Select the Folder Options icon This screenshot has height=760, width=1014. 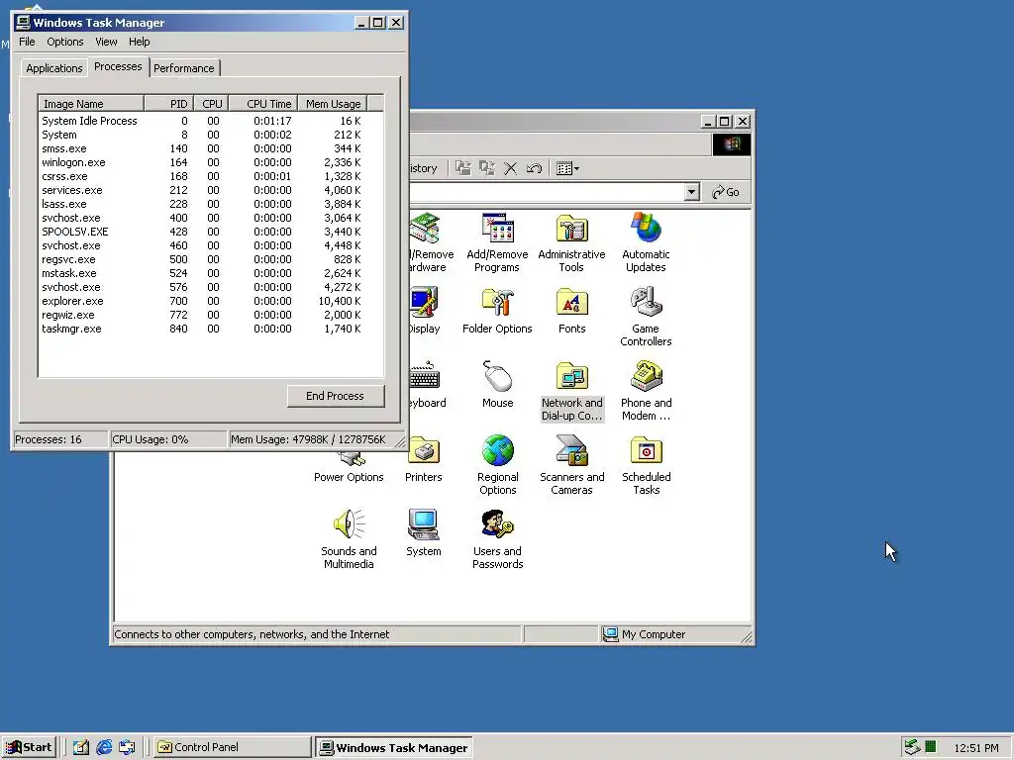[x=497, y=310]
